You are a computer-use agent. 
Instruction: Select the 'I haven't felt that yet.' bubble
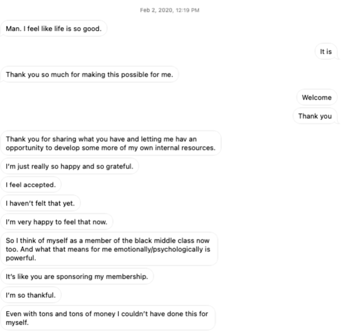(x=40, y=203)
